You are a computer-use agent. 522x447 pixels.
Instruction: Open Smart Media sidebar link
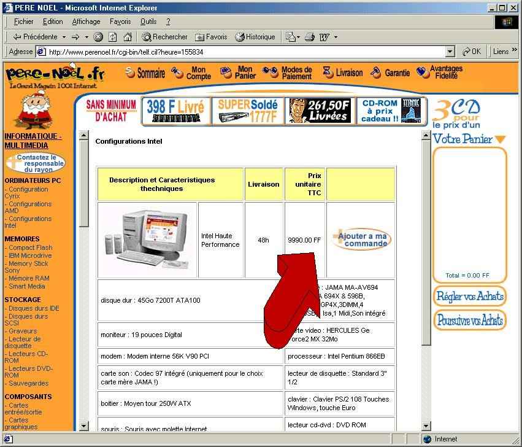click(x=25, y=286)
